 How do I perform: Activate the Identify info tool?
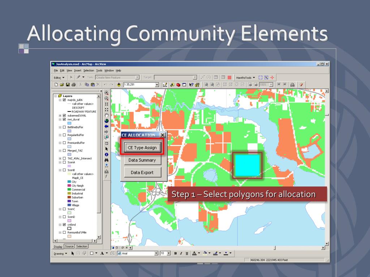click(x=107, y=154)
